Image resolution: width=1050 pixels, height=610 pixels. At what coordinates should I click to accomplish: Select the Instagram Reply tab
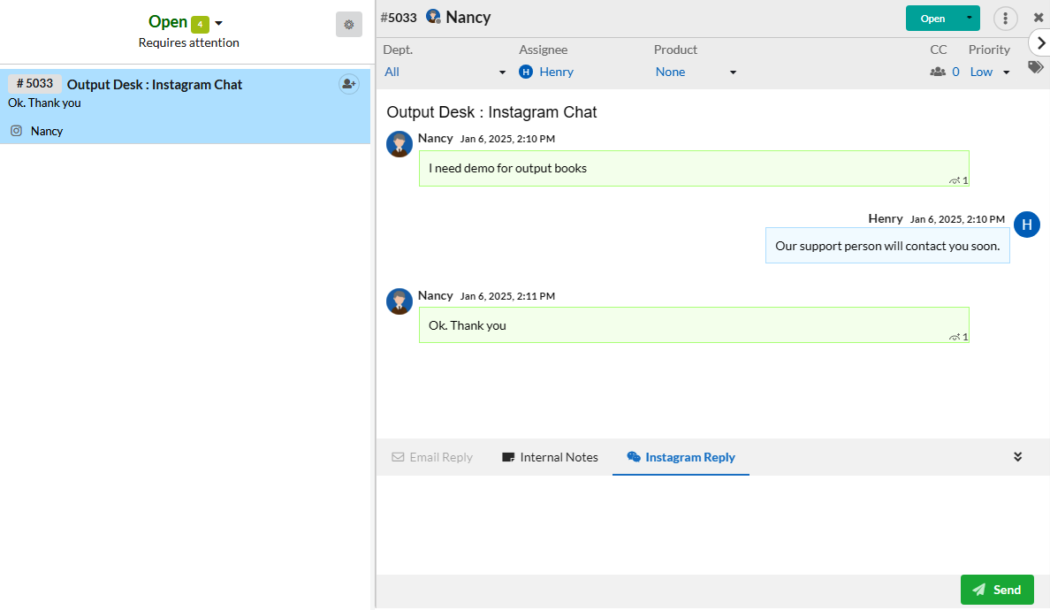coord(681,457)
